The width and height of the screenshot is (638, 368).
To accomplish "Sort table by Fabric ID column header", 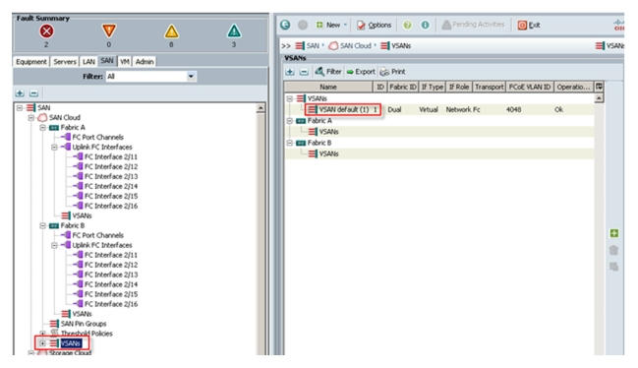I will point(402,87).
